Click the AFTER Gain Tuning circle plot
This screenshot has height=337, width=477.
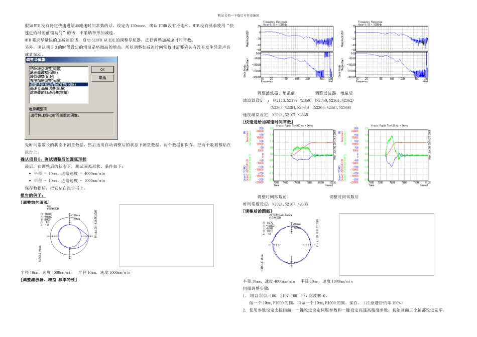tap(290, 242)
